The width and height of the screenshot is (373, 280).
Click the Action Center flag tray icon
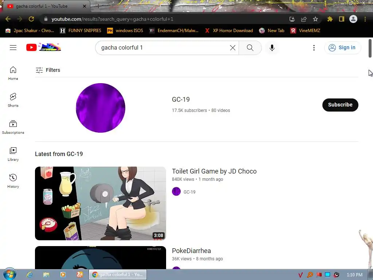tap(319, 275)
